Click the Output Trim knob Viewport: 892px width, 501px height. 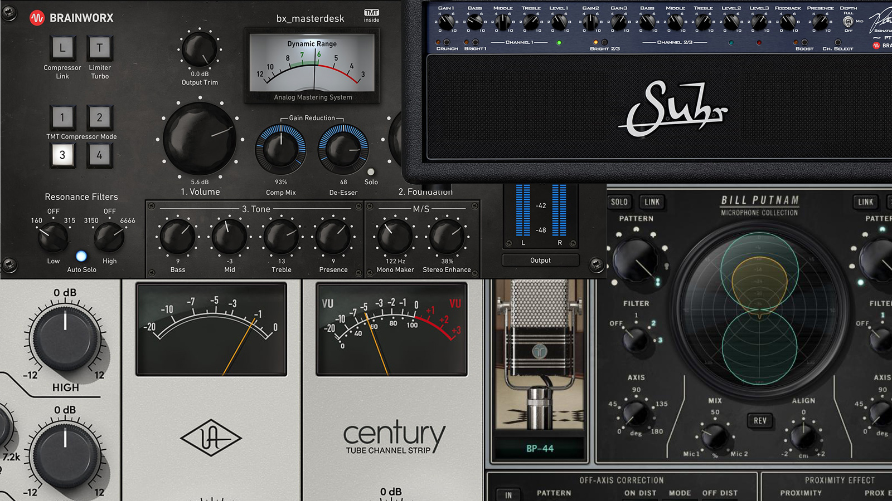coord(200,49)
